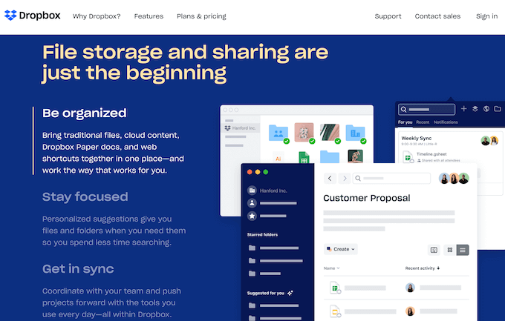Click the search field in dark tray panel

tap(426, 110)
